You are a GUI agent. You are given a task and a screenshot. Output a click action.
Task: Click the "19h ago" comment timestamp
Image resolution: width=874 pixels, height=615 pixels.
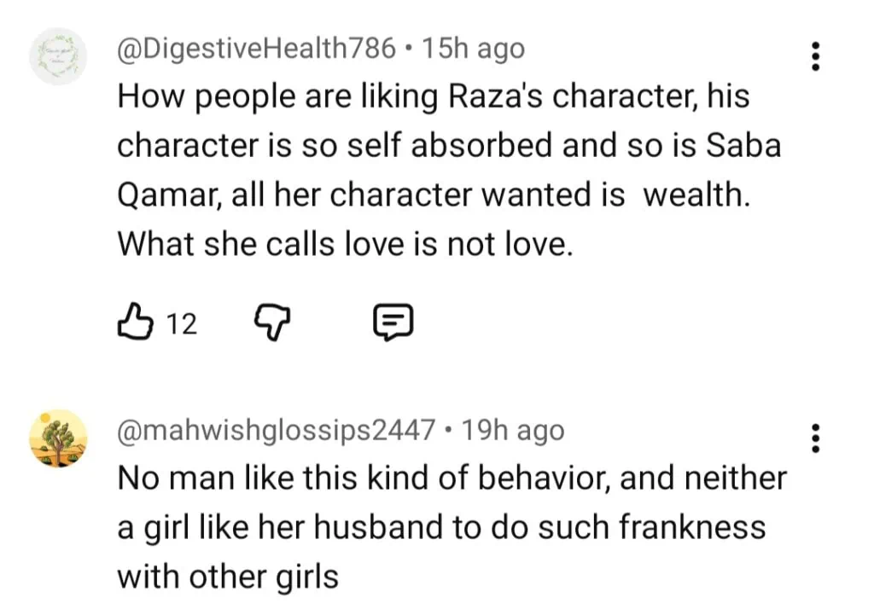pos(512,431)
